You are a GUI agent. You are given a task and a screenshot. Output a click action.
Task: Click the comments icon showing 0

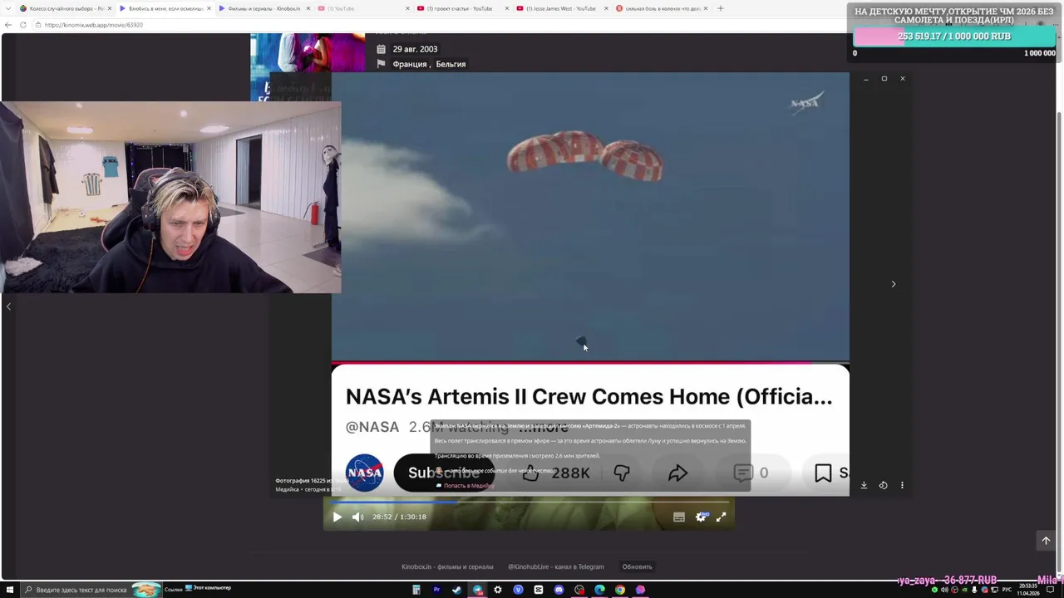[743, 473]
